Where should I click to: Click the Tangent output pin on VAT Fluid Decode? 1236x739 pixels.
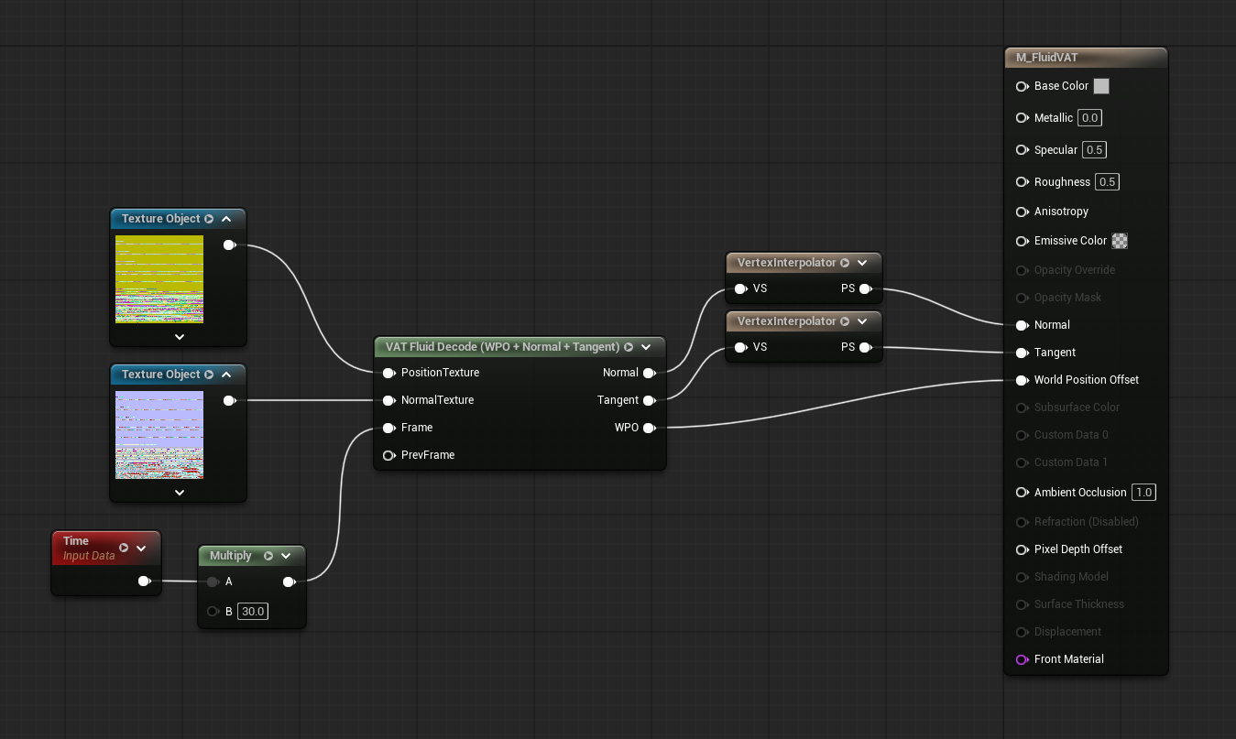(x=649, y=400)
